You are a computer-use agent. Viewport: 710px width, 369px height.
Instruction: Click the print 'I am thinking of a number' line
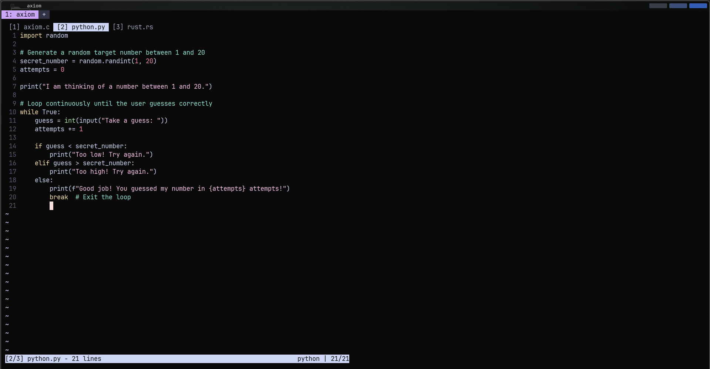116,87
